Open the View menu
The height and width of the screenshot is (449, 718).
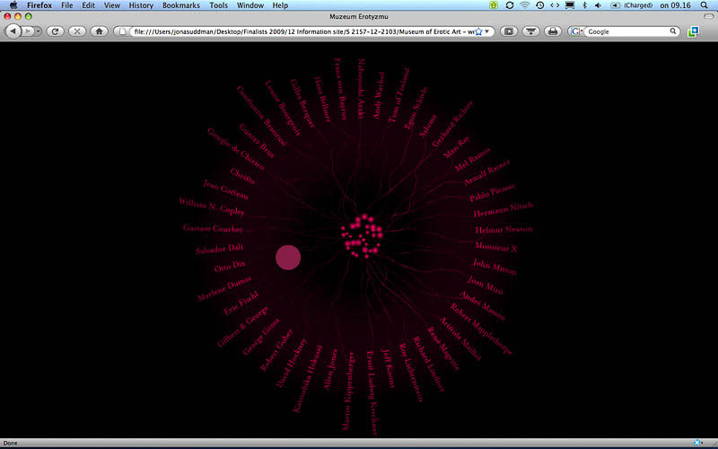[x=111, y=5]
